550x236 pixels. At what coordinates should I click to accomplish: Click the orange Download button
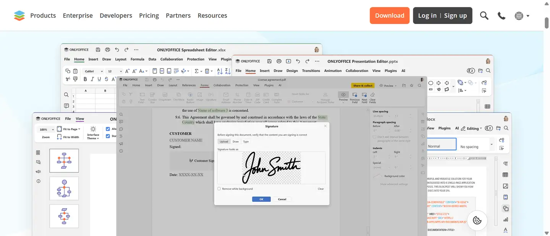390,16
